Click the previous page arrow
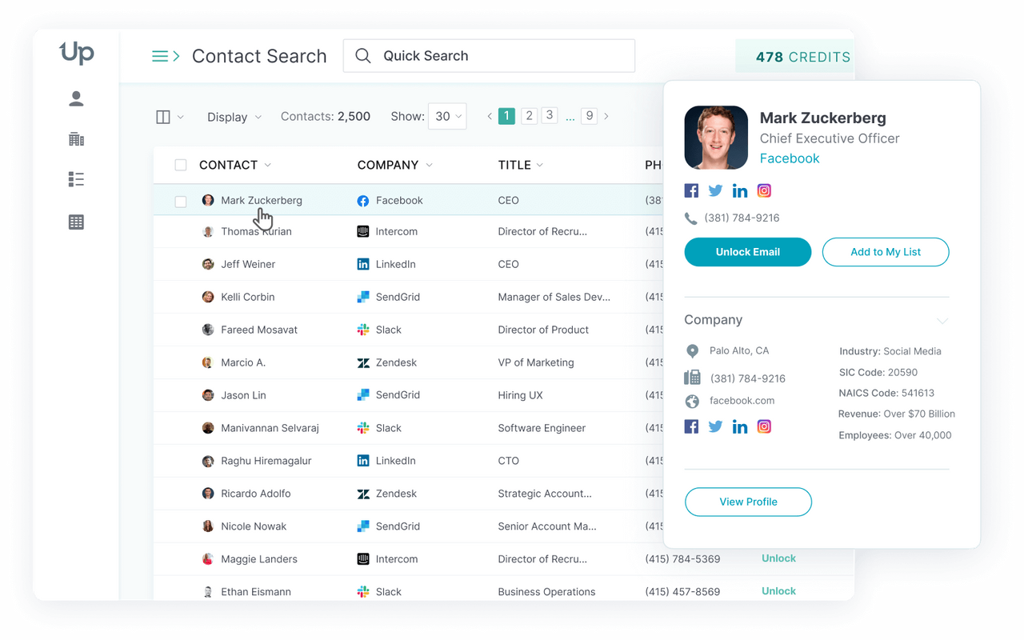 490,117
